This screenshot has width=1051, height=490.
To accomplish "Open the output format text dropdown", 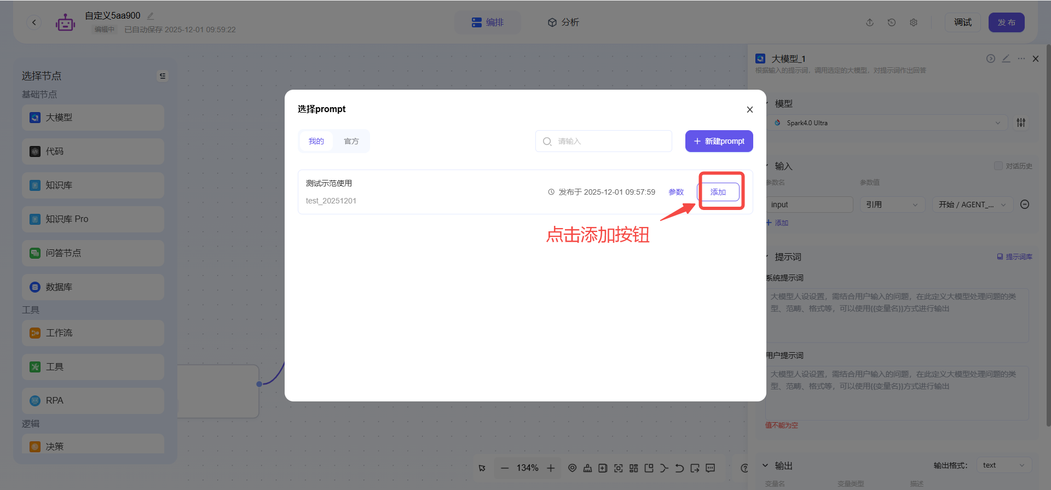I will pos(1003,465).
